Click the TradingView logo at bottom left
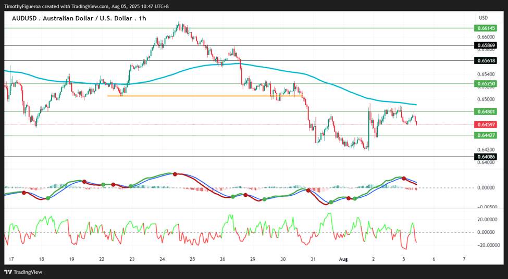This screenshot has width=508, height=279. [23, 272]
